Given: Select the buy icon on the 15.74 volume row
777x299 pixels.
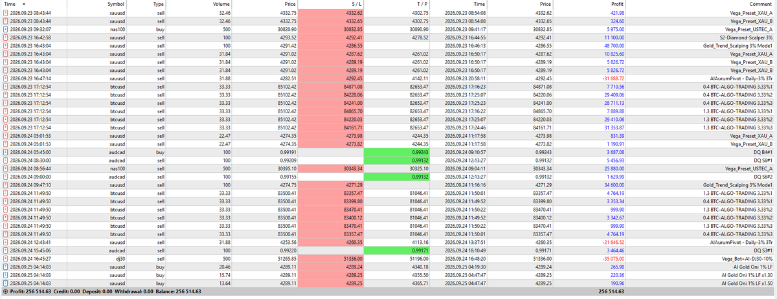Looking at the screenshot, I should pos(6,274).
